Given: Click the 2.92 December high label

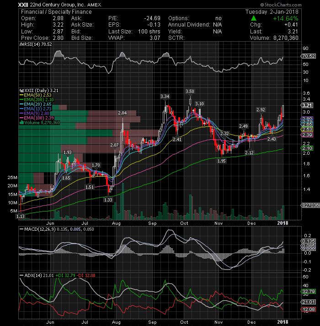Looking at the screenshot, I should (261, 109).
